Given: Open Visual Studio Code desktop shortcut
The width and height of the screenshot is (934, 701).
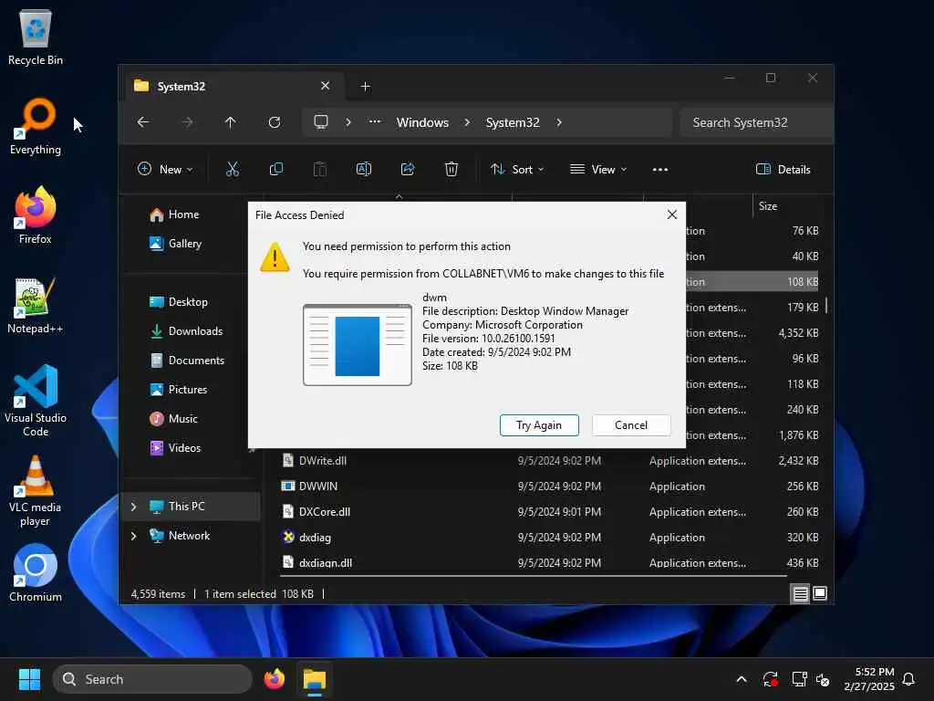Looking at the screenshot, I should 36,401.
